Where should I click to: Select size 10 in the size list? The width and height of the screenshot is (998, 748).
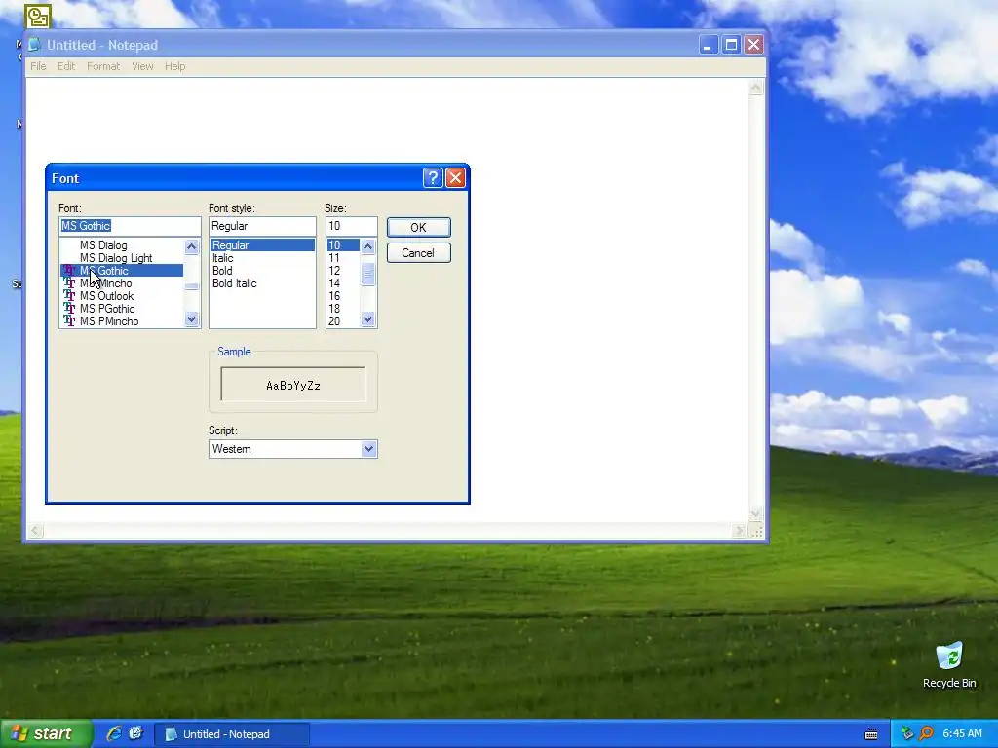tap(343, 244)
